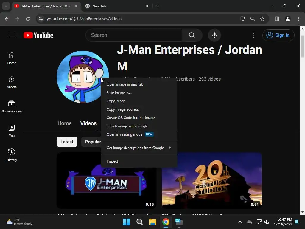Screen dimensions: 305x229
Task: Open the YouTube hamburger guide menu
Action: (12, 35)
